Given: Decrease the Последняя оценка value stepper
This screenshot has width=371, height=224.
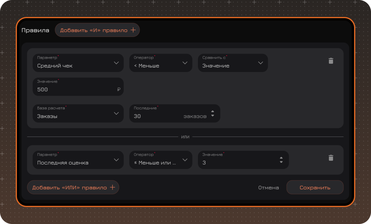Looking at the screenshot, I should [x=281, y=162].
